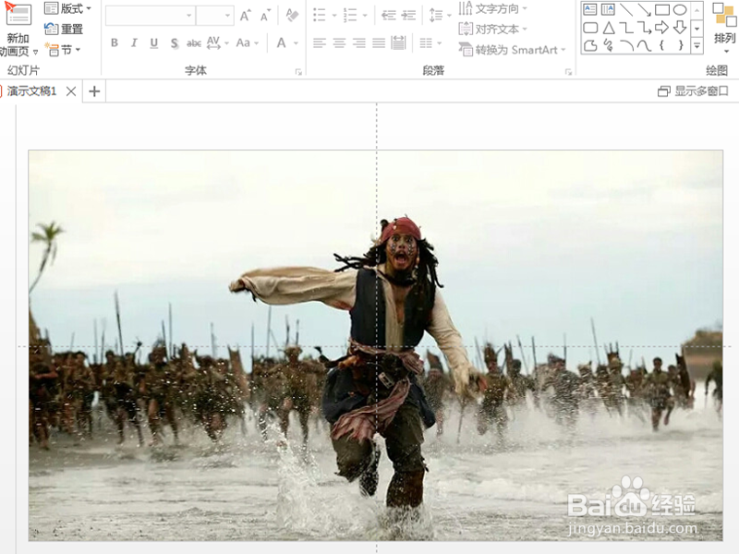Click 显示多窗口 show multiple windows
Screen dimensions: 739x554
point(693,91)
